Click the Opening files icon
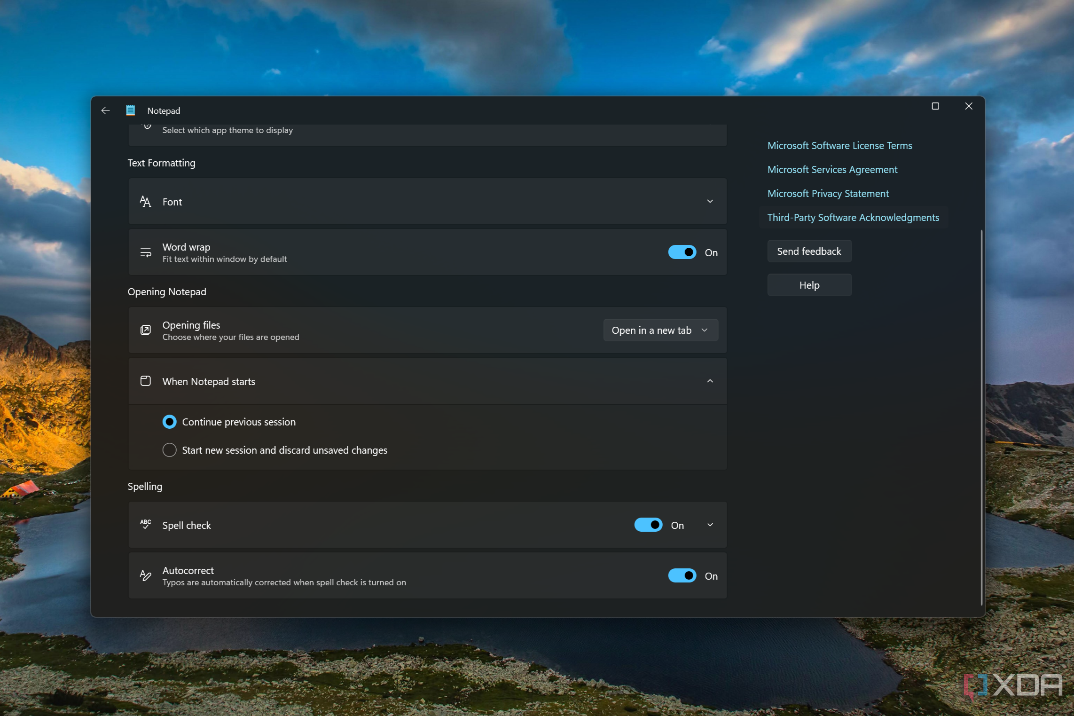 [x=146, y=330]
